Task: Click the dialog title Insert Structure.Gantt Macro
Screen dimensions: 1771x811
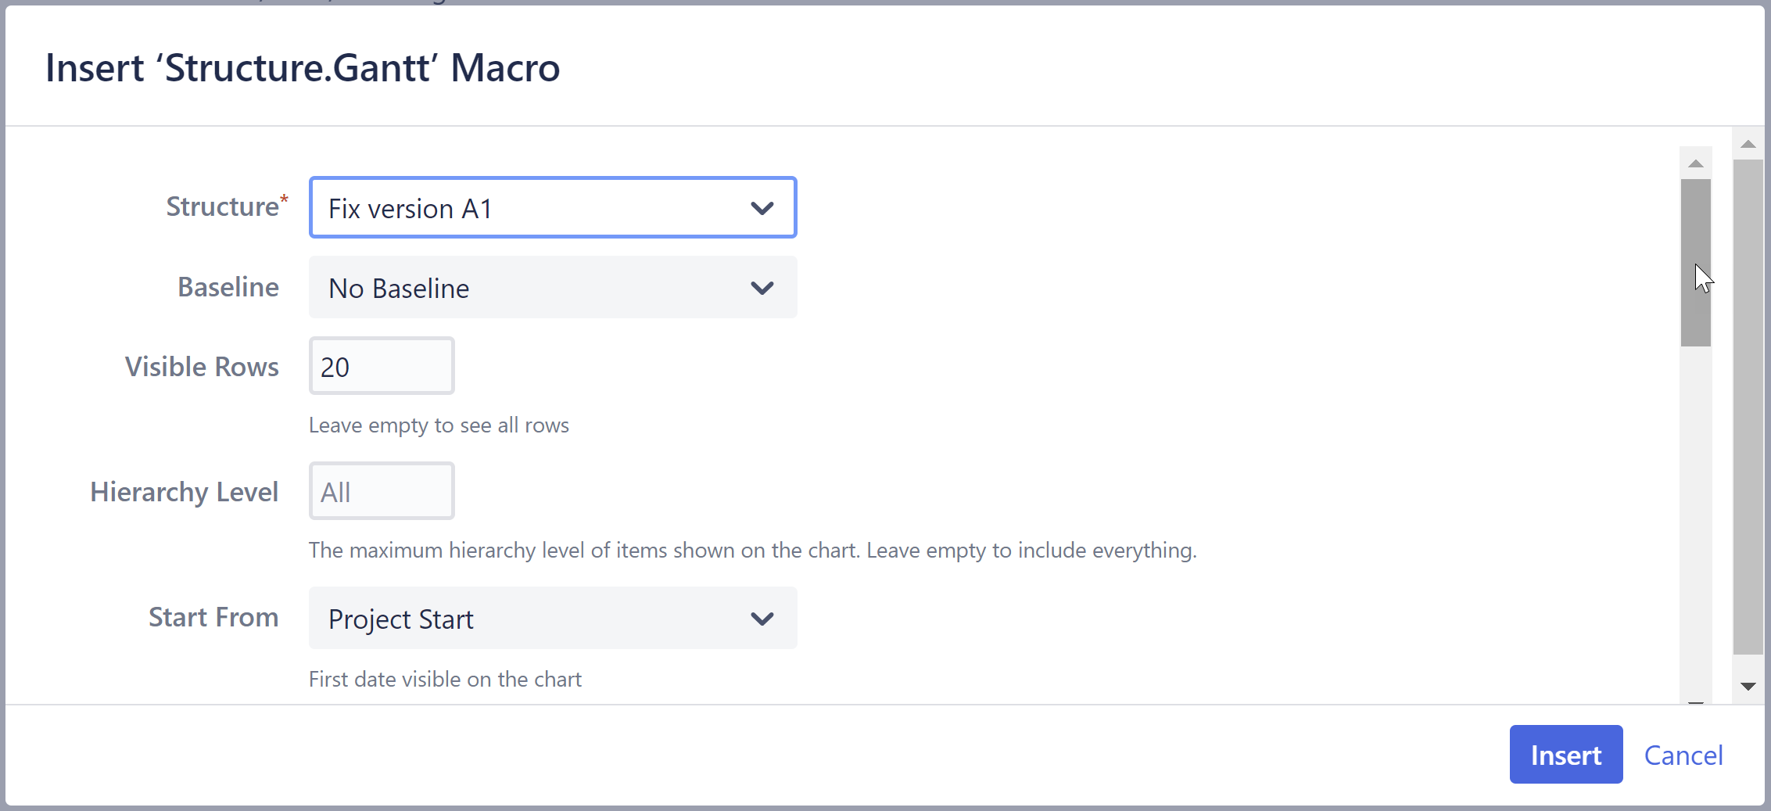Action: [303, 68]
